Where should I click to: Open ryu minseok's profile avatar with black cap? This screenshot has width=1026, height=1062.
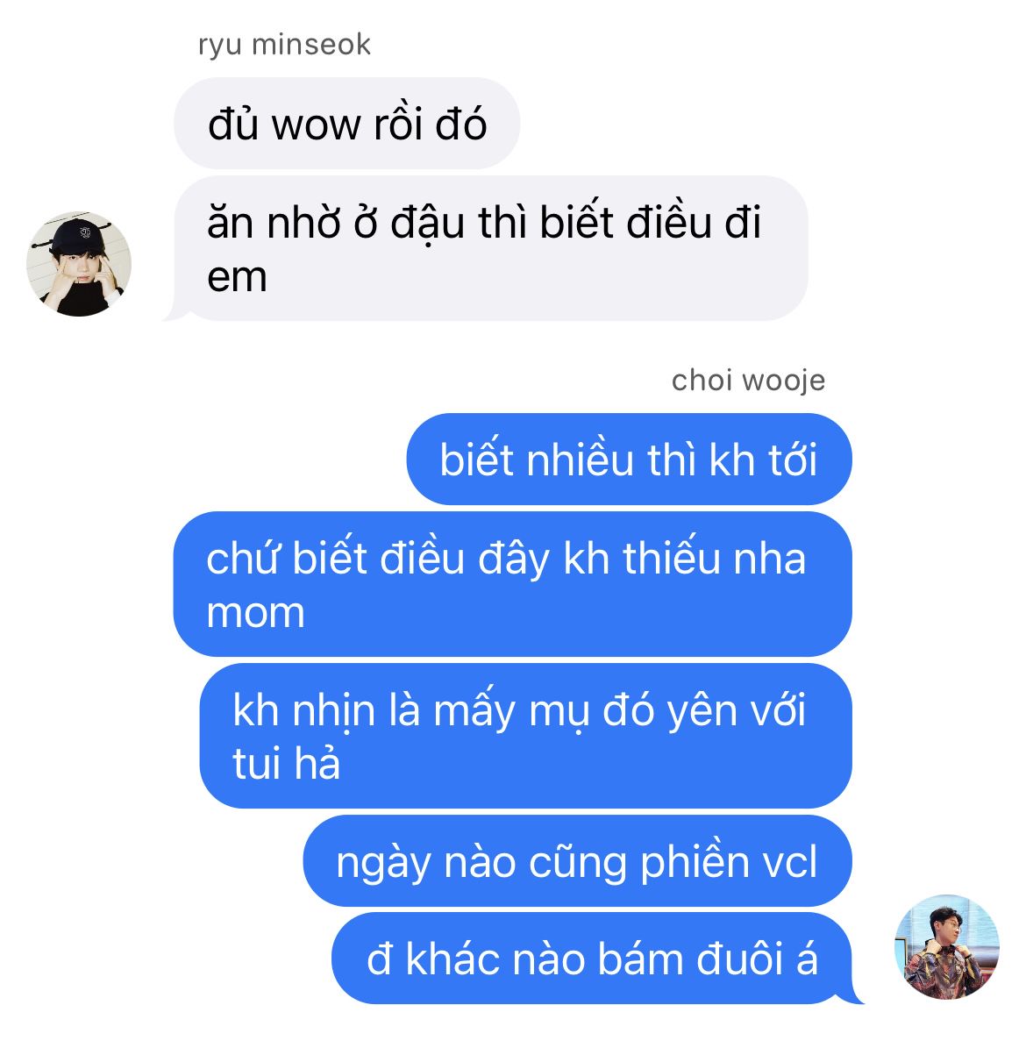[80, 264]
